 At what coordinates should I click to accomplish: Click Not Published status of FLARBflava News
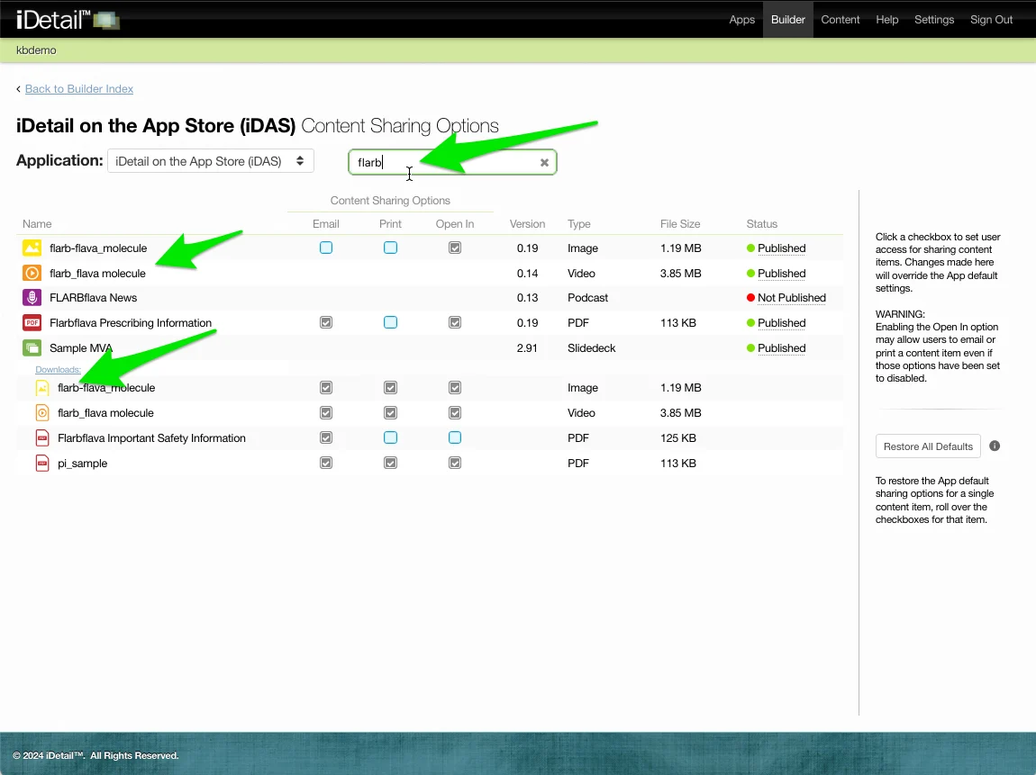point(792,298)
